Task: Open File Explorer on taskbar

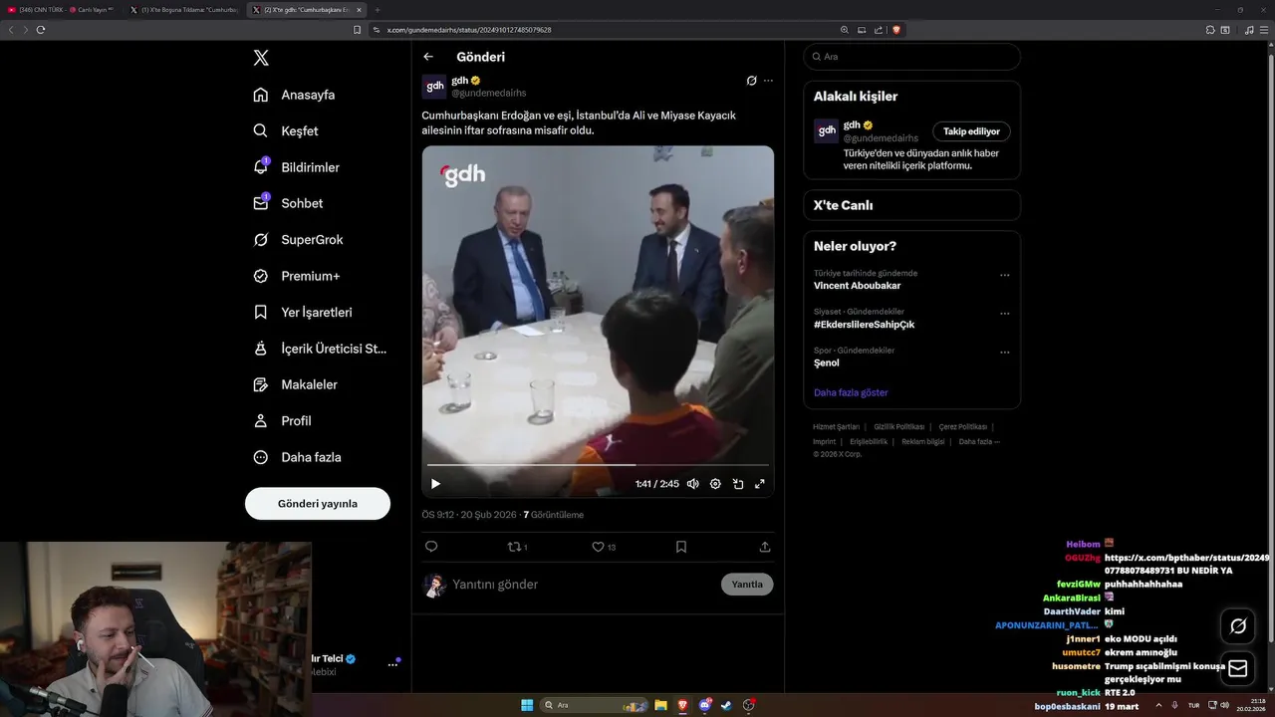Action: coord(660,705)
